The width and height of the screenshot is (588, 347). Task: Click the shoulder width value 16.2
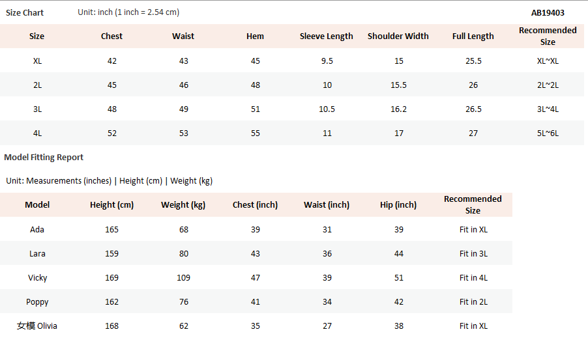tap(398, 109)
